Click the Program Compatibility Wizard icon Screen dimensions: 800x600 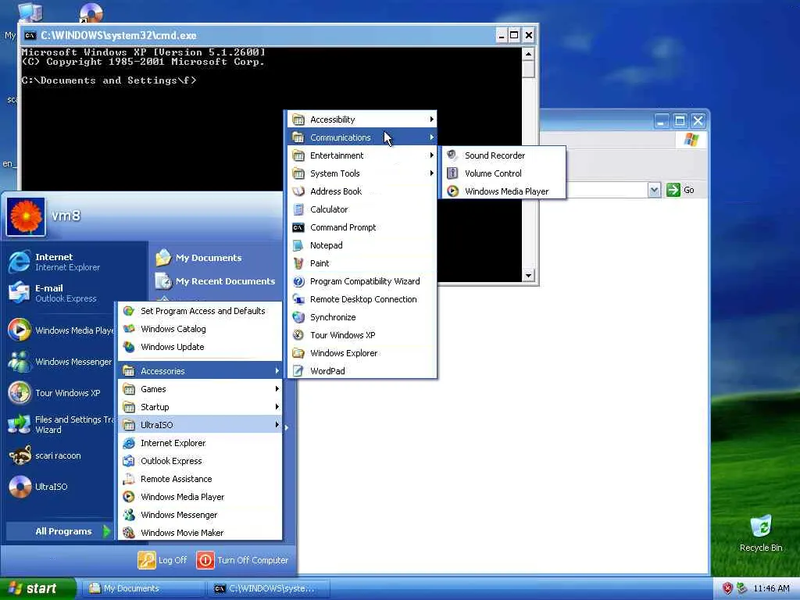pos(298,281)
